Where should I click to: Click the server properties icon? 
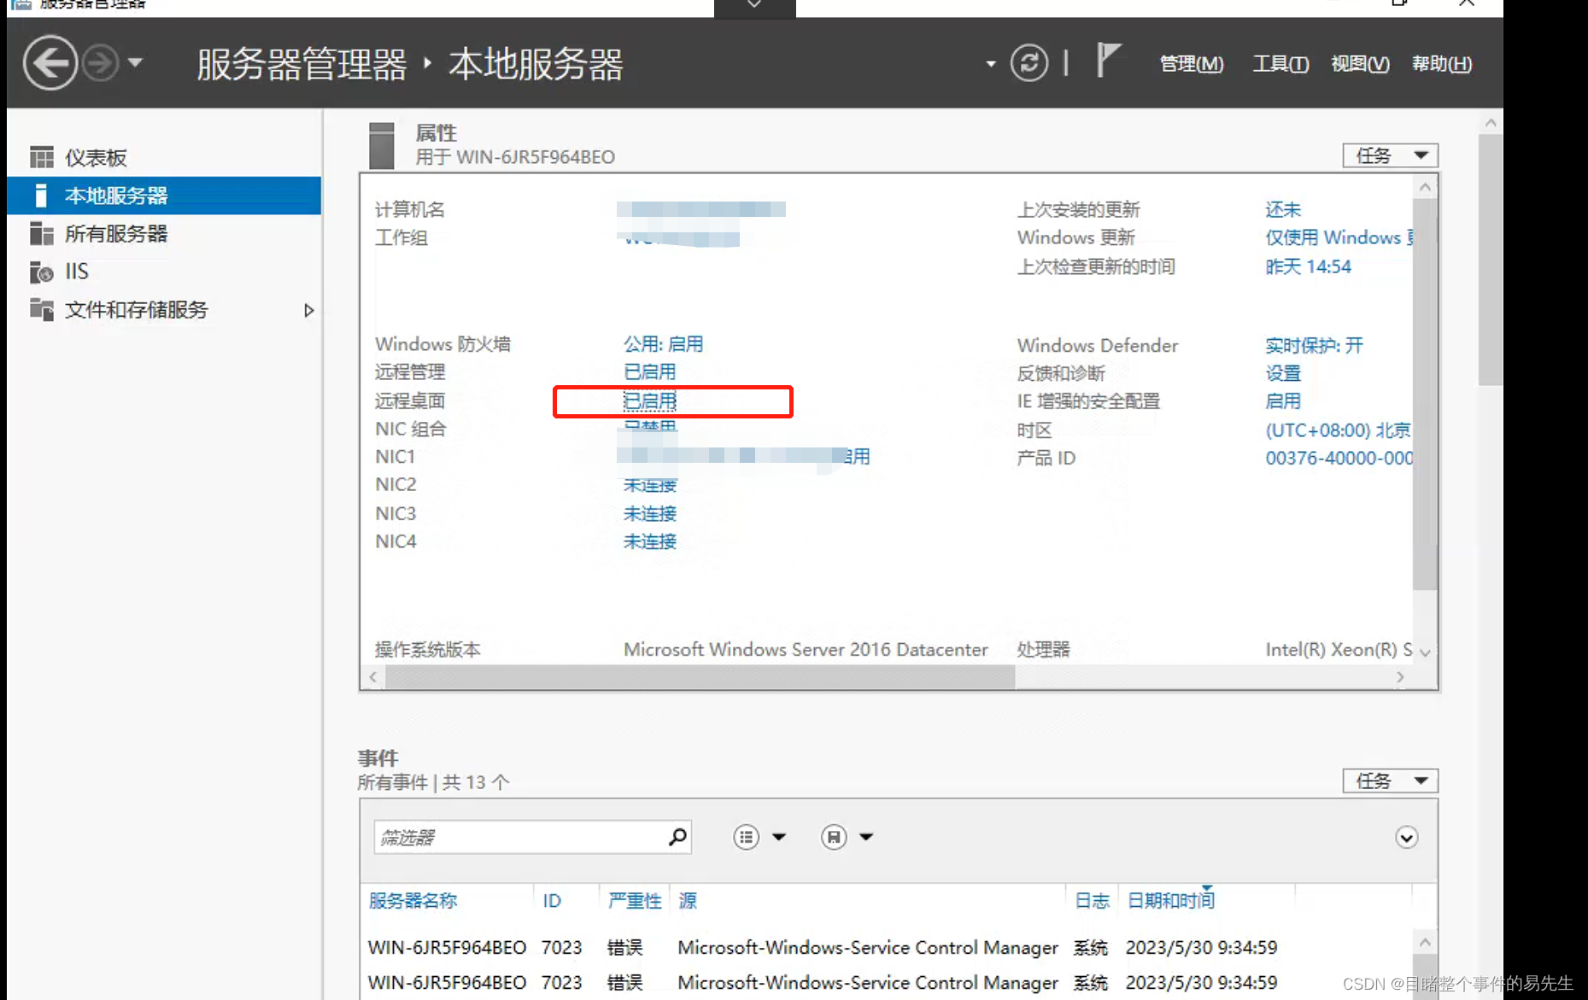pyautogui.click(x=382, y=145)
